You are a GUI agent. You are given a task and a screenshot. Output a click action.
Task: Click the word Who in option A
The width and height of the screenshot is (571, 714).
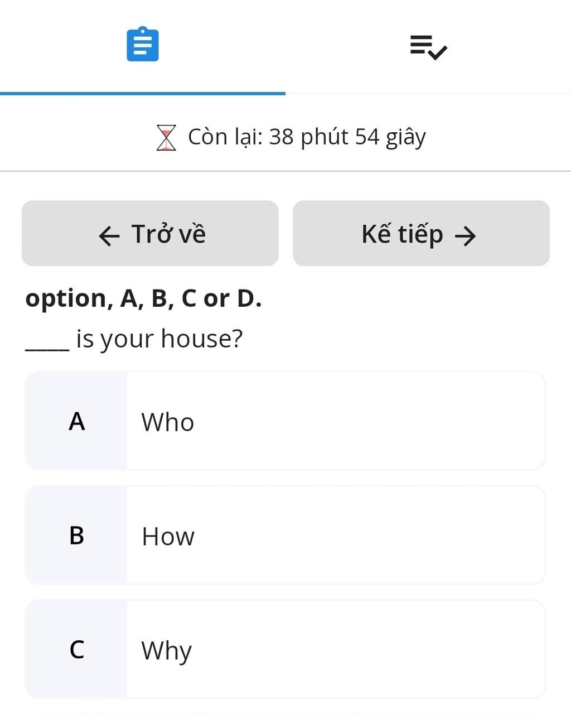(168, 422)
